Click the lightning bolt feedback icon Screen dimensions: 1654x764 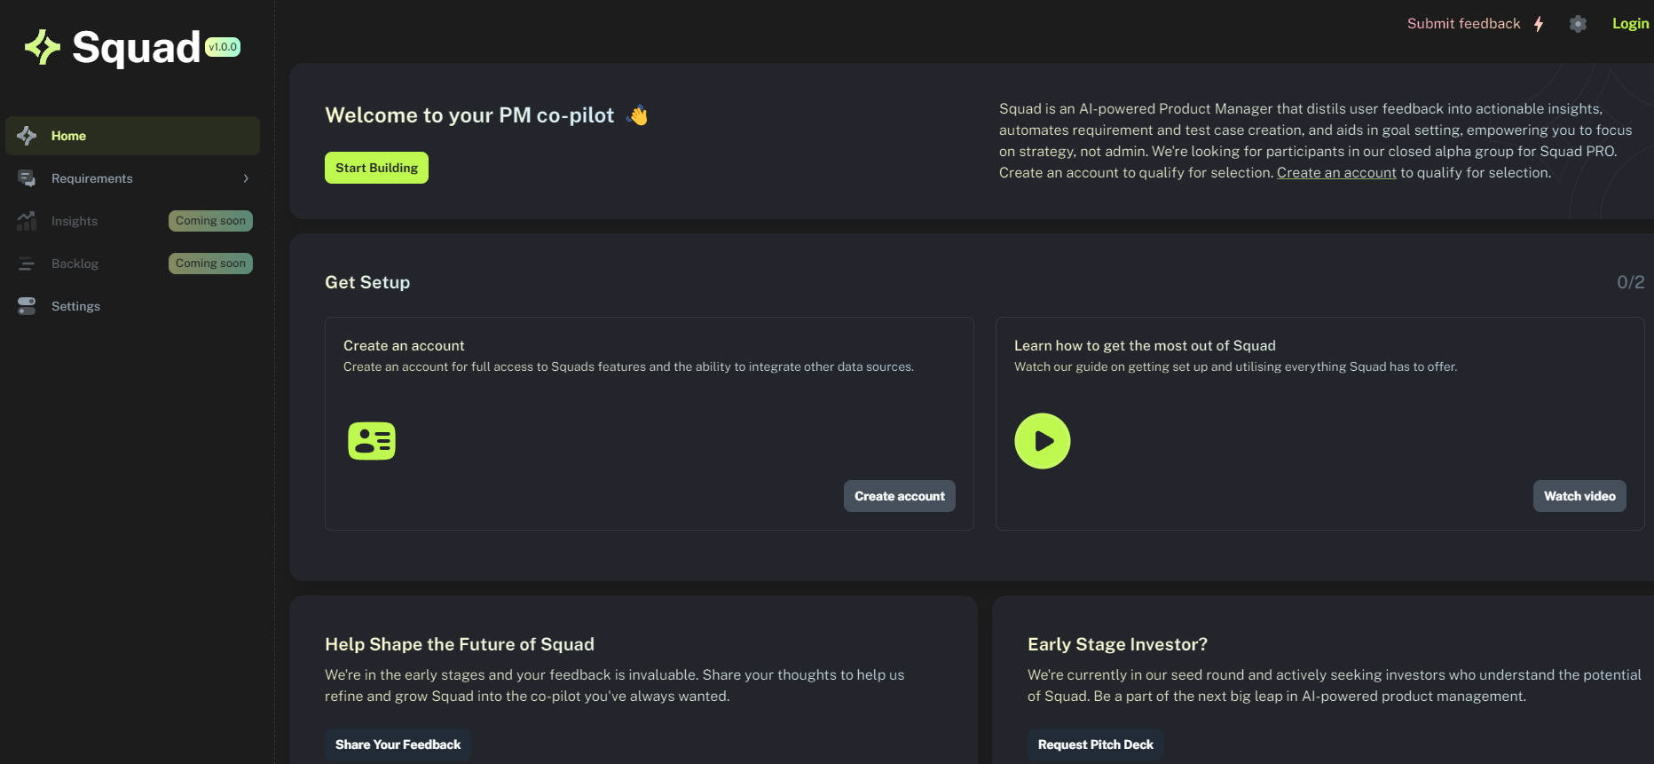1539,24
